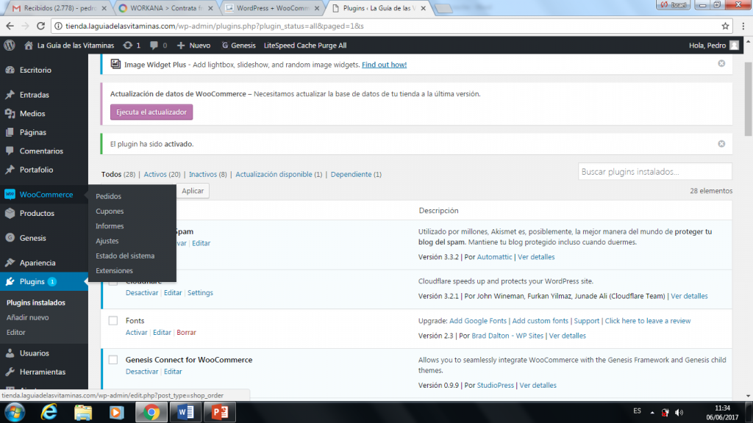This screenshot has height=423, width=753.
Task: Bookmark page with the star icon
Action: [x=725, y=26]
